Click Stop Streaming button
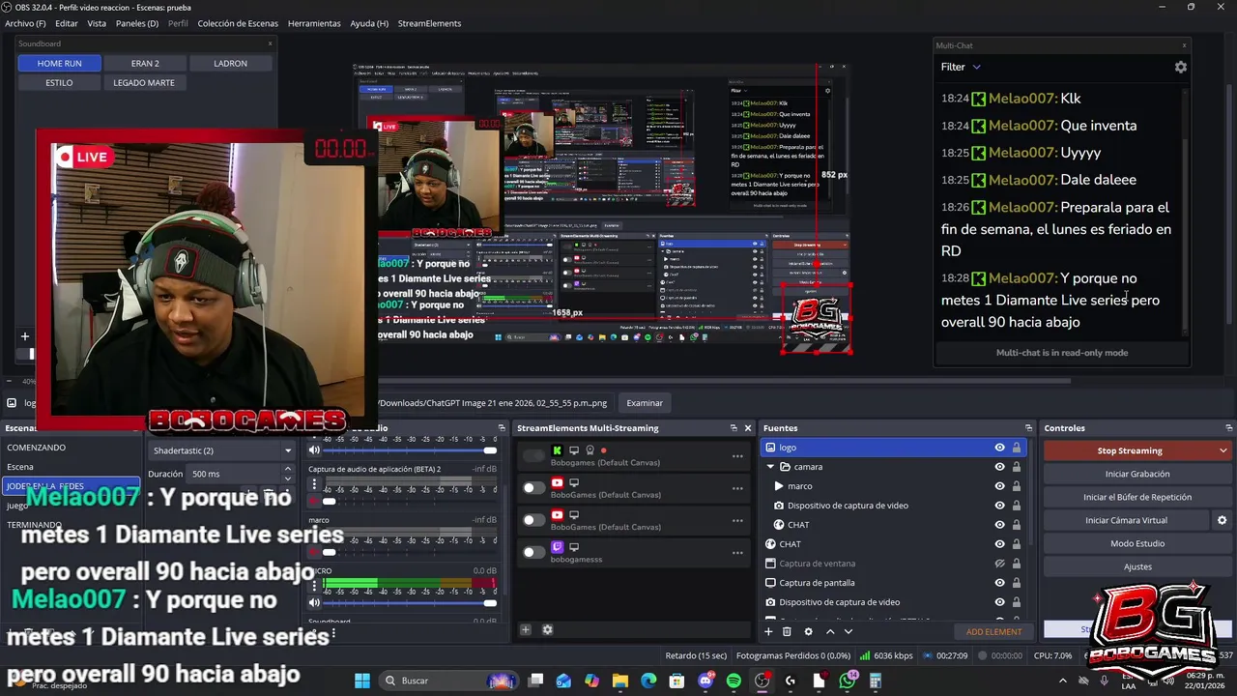Viewport: 1237px width, 696px height. pyautogui.click(x=1129, y=450)
